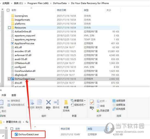Select the appstore_copy.xml file
The width and height of the screenshot is (150, 139).
(x=64, y=35)
